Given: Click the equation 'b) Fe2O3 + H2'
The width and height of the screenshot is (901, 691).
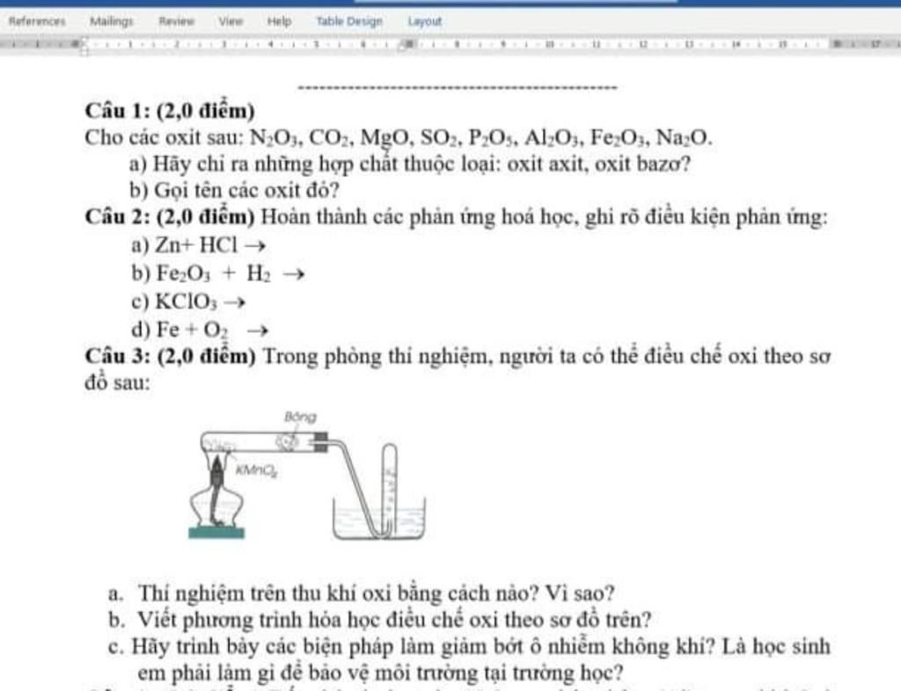Looking at the screenshot, I should click(x=217, y=273).
